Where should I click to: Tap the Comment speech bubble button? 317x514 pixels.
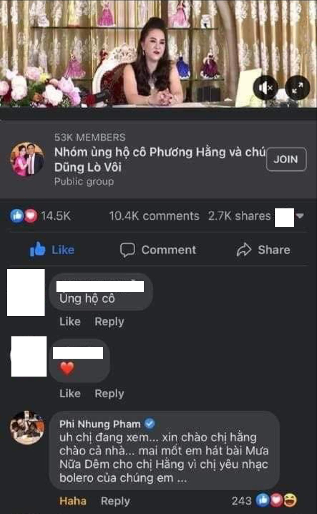click(158, 250)
